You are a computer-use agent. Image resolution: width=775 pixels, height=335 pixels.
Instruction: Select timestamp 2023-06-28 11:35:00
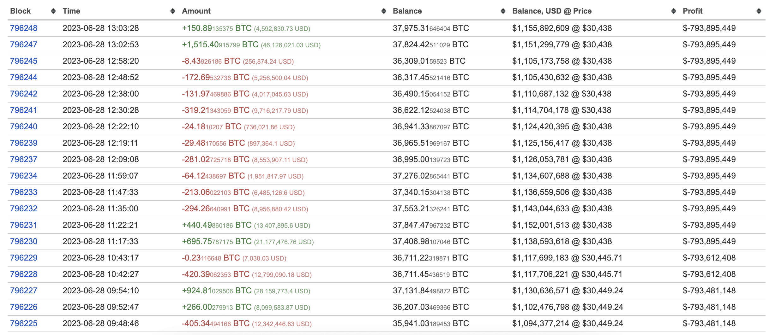click(100, 209)
